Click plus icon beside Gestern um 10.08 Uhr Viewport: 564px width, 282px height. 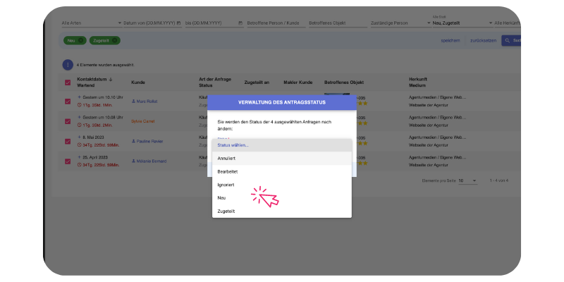point(79,117)
